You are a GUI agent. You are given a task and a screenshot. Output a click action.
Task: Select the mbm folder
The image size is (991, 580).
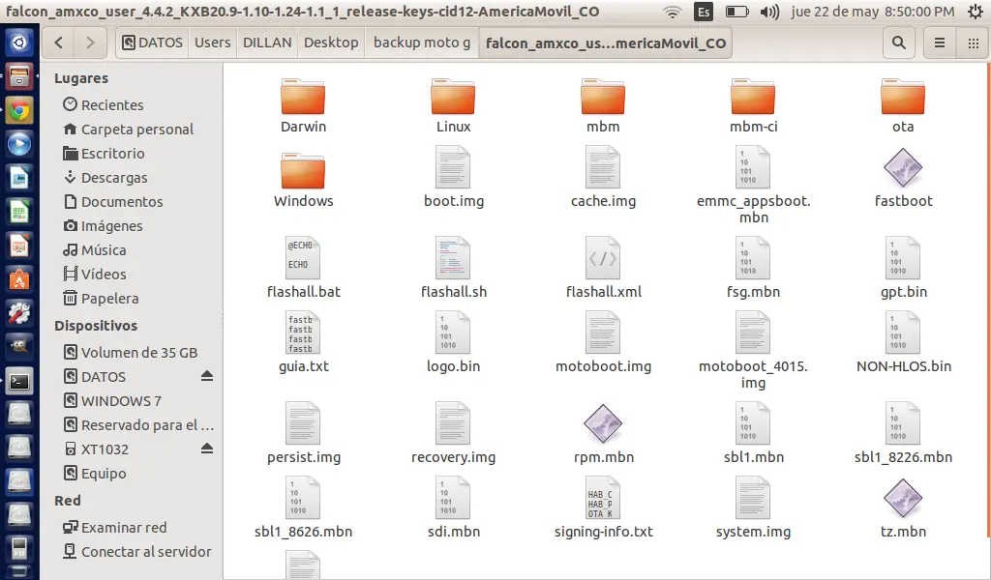pos(603,105)
